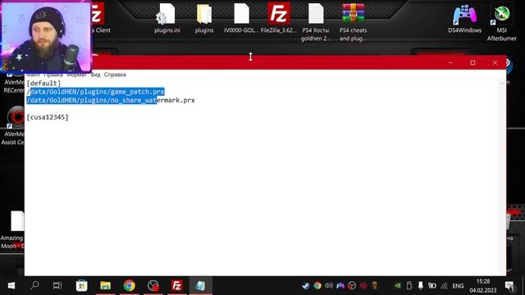Open Task View on the taskbar
Screen dimensions: 525x295
click(x=57, y=286)
